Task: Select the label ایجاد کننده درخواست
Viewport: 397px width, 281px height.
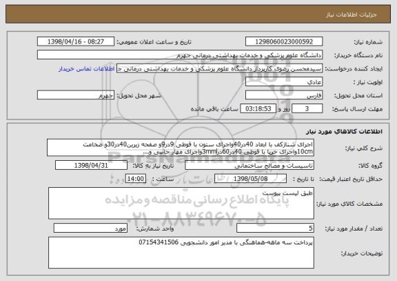Action: [x=354, y=69]
